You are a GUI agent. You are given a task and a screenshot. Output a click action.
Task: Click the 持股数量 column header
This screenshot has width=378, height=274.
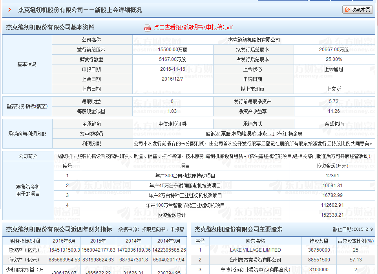pos(319,241)
